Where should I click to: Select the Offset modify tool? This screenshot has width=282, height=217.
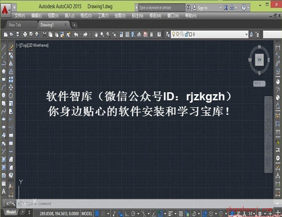(11, 71)
